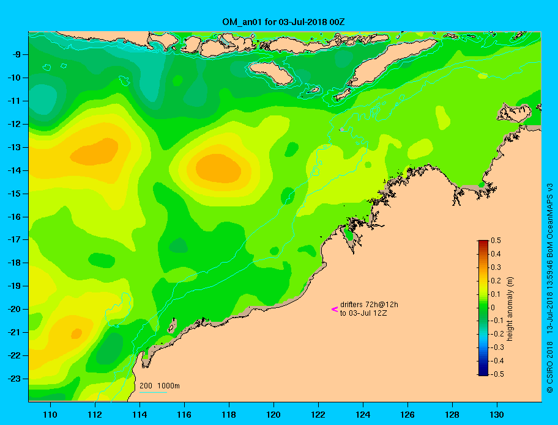Screen dimensions: 558x425
Task: Click the latitude -10 axis label
Action: [13, 78]
